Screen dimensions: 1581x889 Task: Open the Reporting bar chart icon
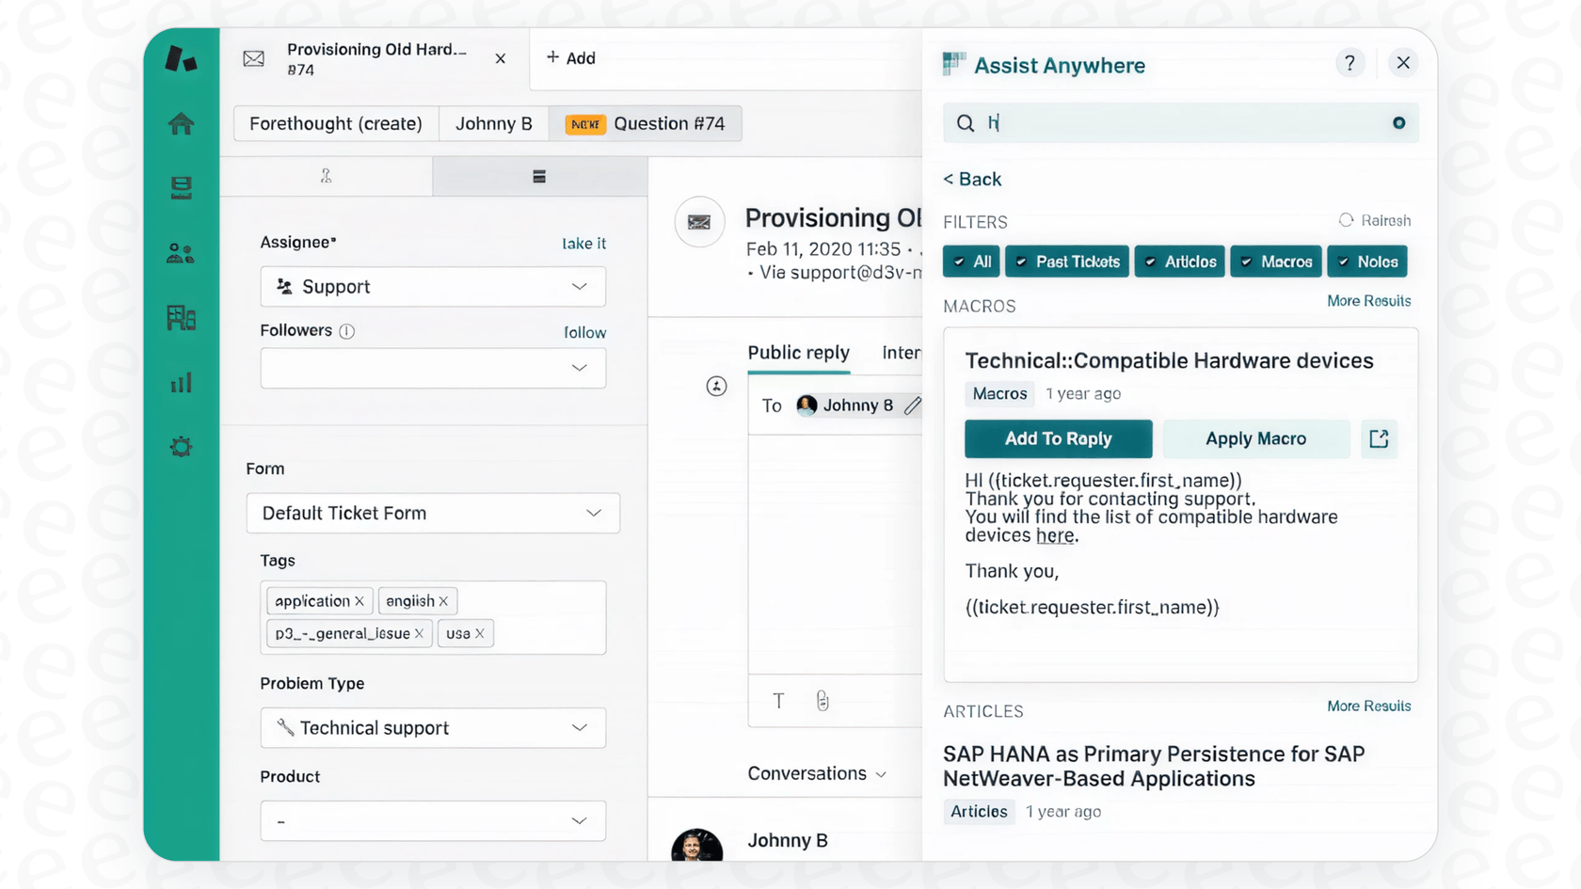point(181,383)
